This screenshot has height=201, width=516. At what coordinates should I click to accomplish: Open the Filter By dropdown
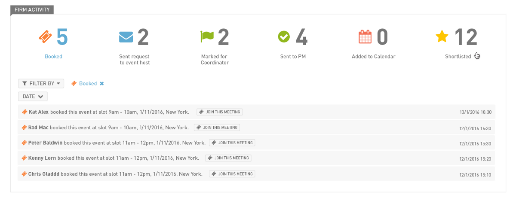(41, 83)
